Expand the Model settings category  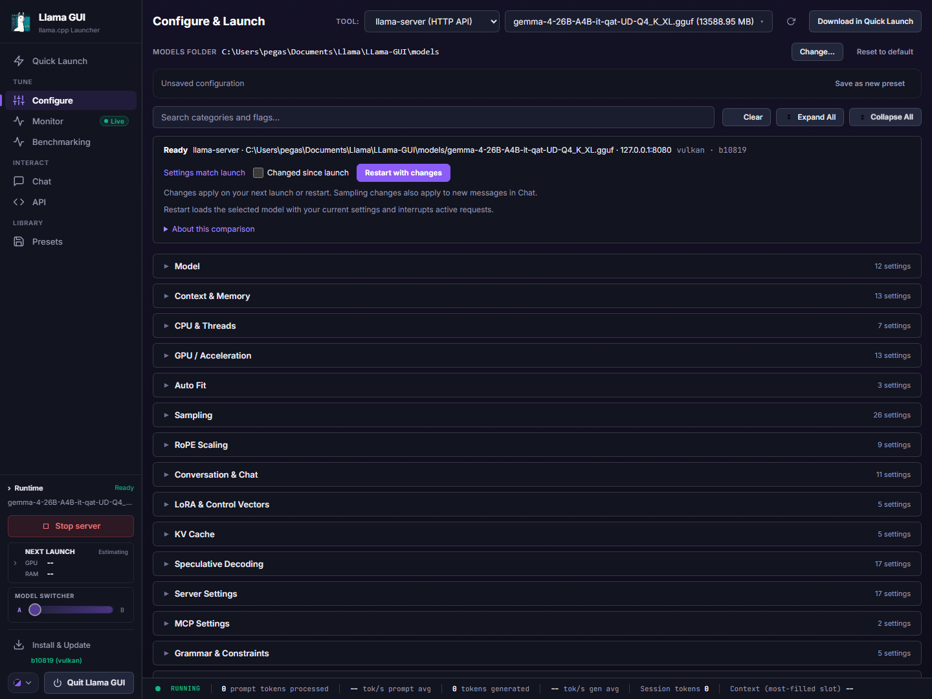pos(537,266)
